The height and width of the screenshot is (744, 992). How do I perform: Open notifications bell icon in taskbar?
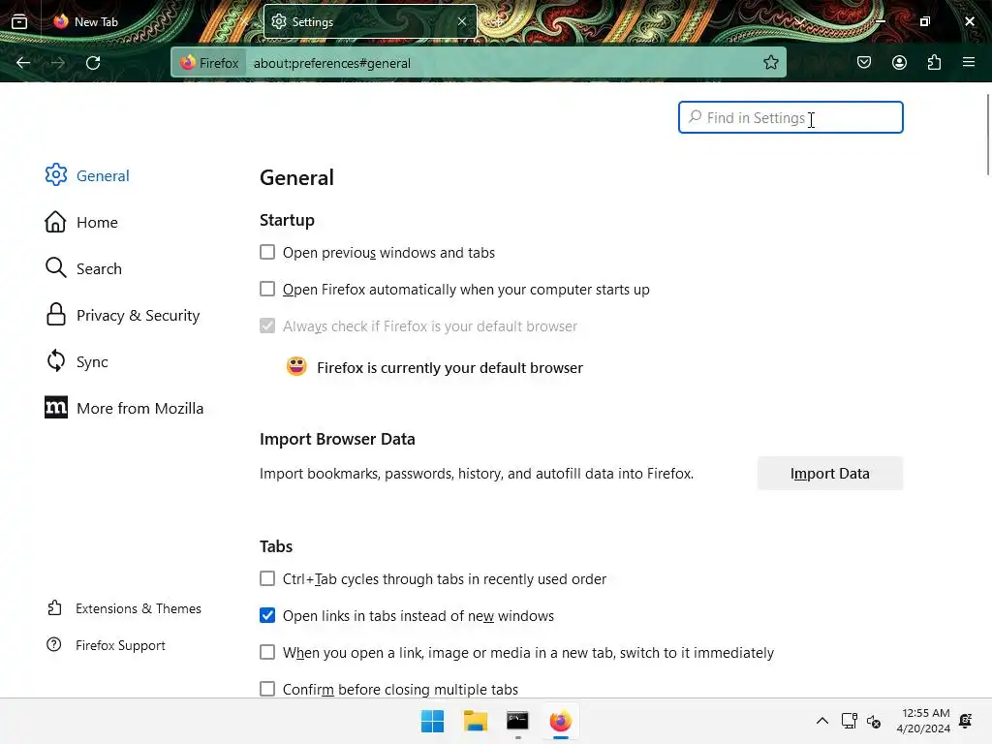coord(966,721)
